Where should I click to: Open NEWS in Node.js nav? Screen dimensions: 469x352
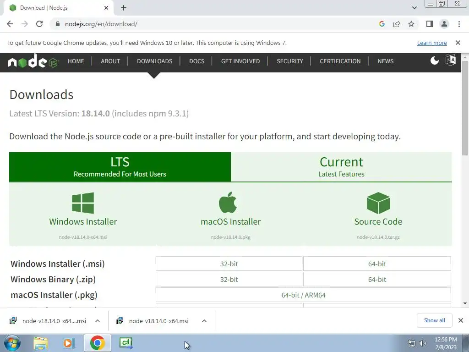pyautogui.click(x=386, y=61)
